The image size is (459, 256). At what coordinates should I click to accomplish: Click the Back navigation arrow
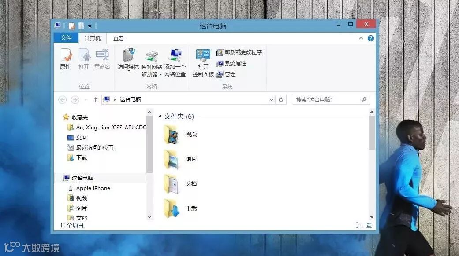tap(62, 100)
